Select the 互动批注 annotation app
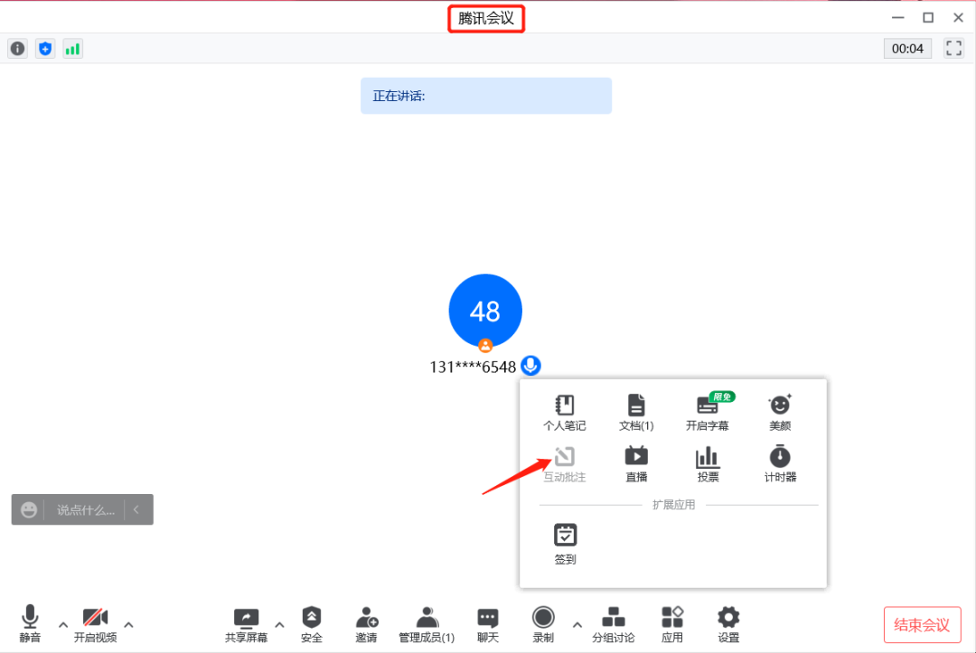This screenshot has width=976, height=653. pyautogui.click(x=565, y=464)
